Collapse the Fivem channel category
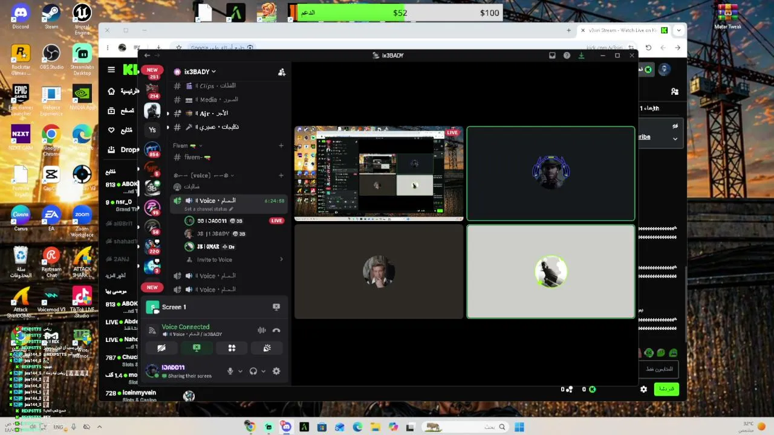 click(187, 146)
